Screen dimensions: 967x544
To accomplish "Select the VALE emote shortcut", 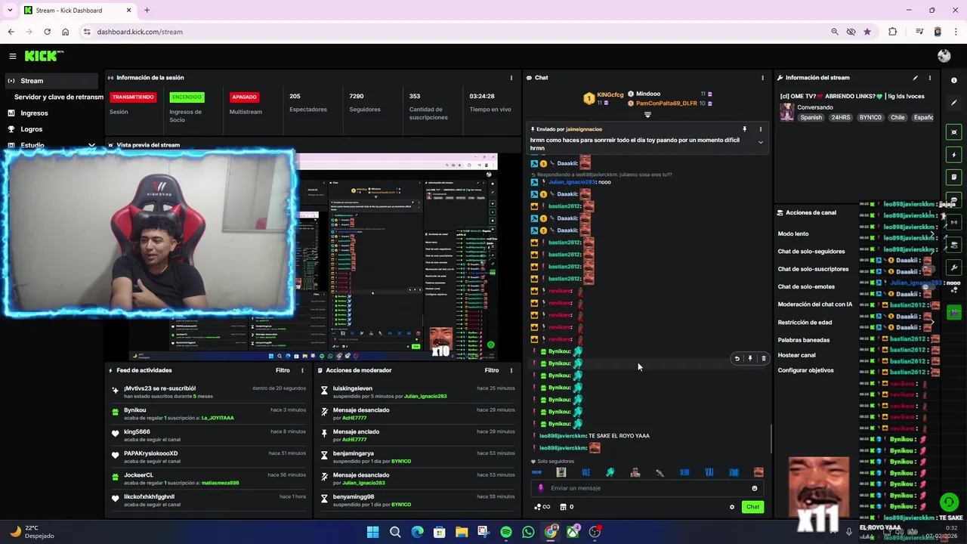I will pos(585,472).
